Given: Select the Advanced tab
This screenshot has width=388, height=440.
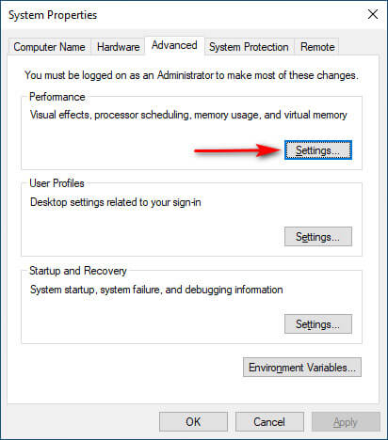Looking at the screenshot, I should click(174, 45).
